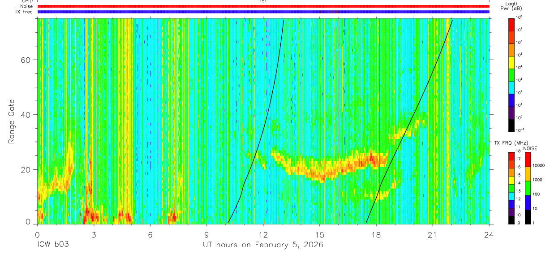Click the UT hours on February 5, 2026 title
Viewport: 550px width, 254px height.
click(263, 245)
